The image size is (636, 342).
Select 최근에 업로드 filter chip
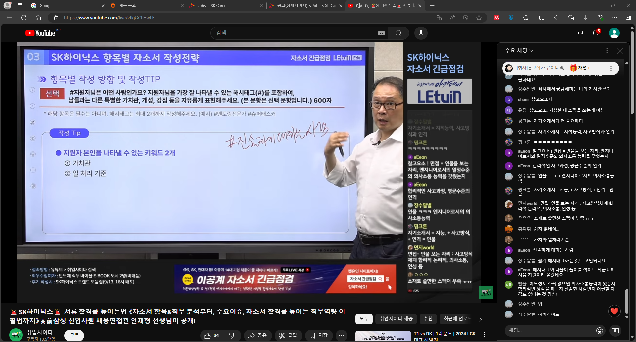pyautogui.click(x=456, y=319)
